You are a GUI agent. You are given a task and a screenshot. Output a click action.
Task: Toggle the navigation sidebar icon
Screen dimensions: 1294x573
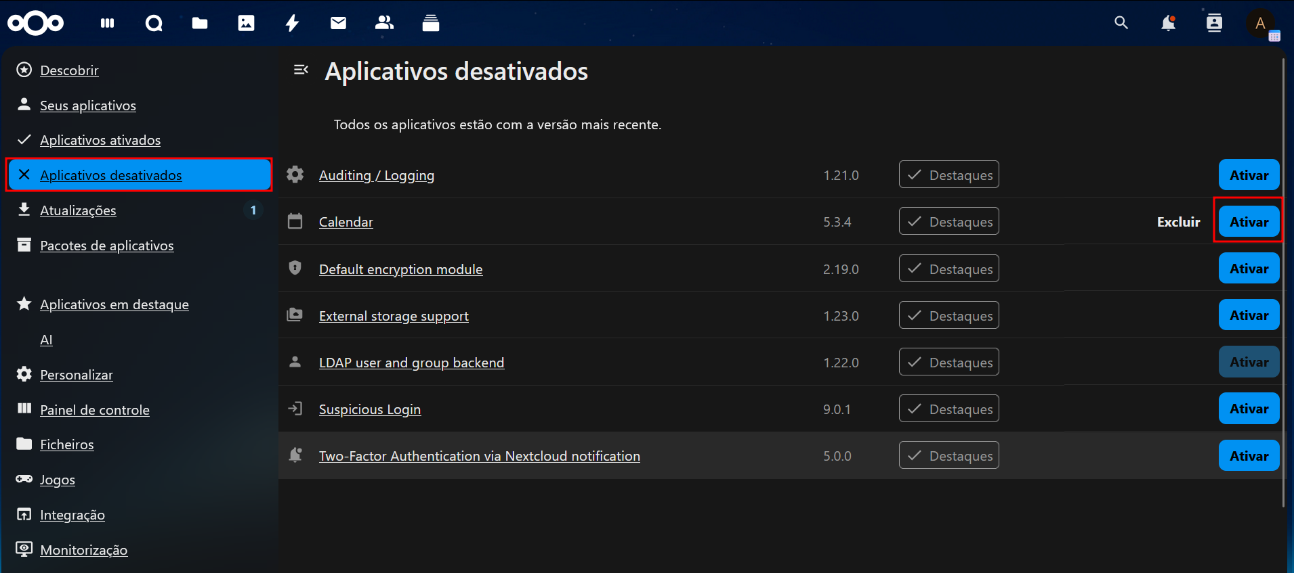point(301,70)
